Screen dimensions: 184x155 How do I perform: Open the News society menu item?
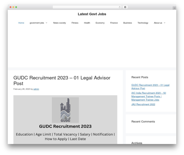click(60, 23)
